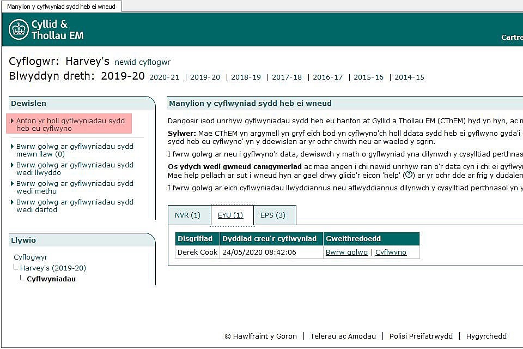Select tax year 2018-19
The width and height of the screenshot is (523, 349).
[246, 77]
